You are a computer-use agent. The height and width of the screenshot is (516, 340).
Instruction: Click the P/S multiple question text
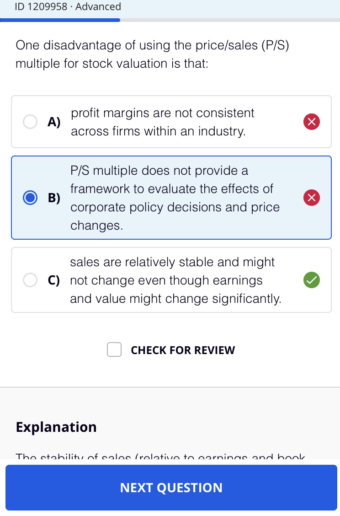click(x=152, y=54)
